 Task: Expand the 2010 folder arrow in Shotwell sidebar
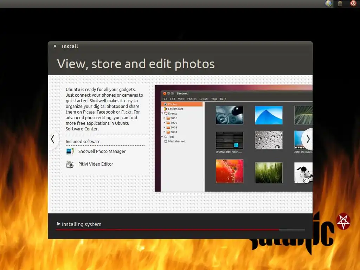[165, 118]
